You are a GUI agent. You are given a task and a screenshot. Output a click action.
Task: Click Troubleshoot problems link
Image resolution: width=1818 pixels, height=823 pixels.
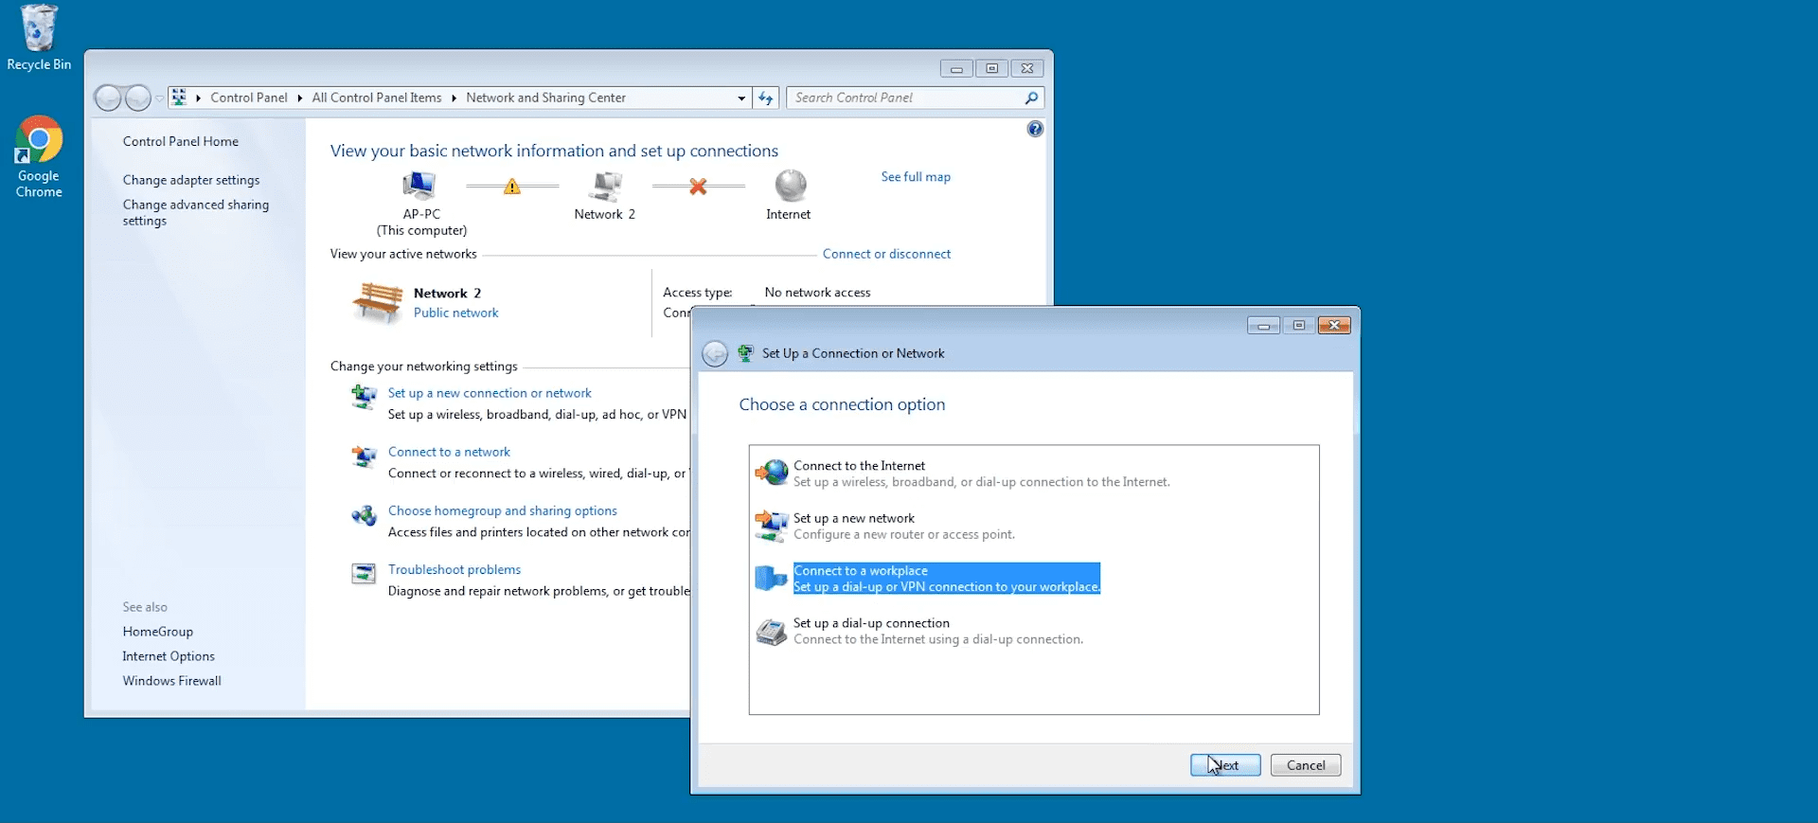click(454, 569)
